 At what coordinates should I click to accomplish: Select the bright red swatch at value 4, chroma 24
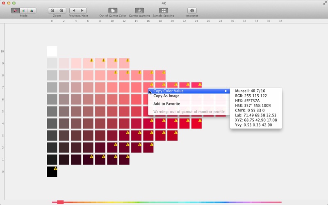(197, 123)
